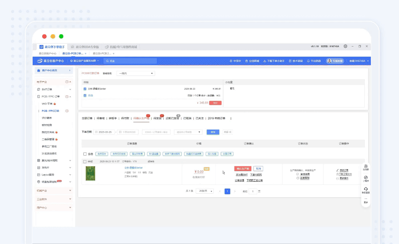Collapse filters with the 收起 toggle
This screenshot has height=244, width=399.
(228, 132)
